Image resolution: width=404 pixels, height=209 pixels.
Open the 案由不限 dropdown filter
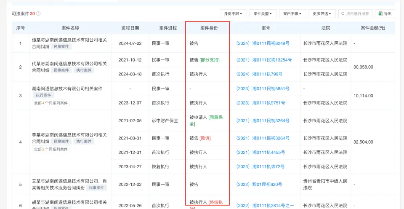pyautogui.click(x=292, y=13)
